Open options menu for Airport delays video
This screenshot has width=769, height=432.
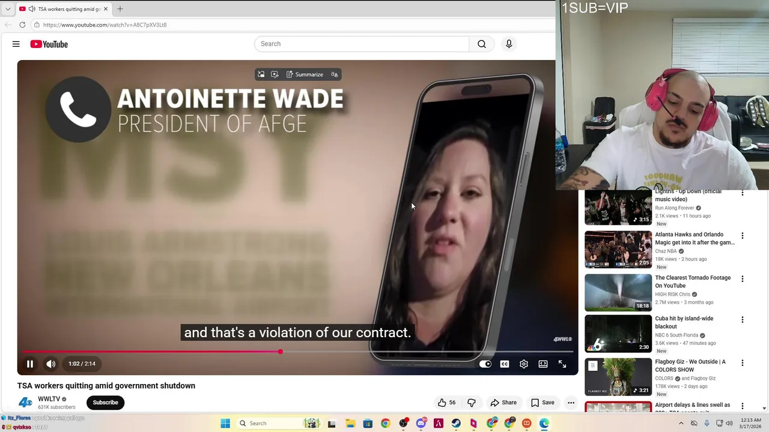click(742, 406)
